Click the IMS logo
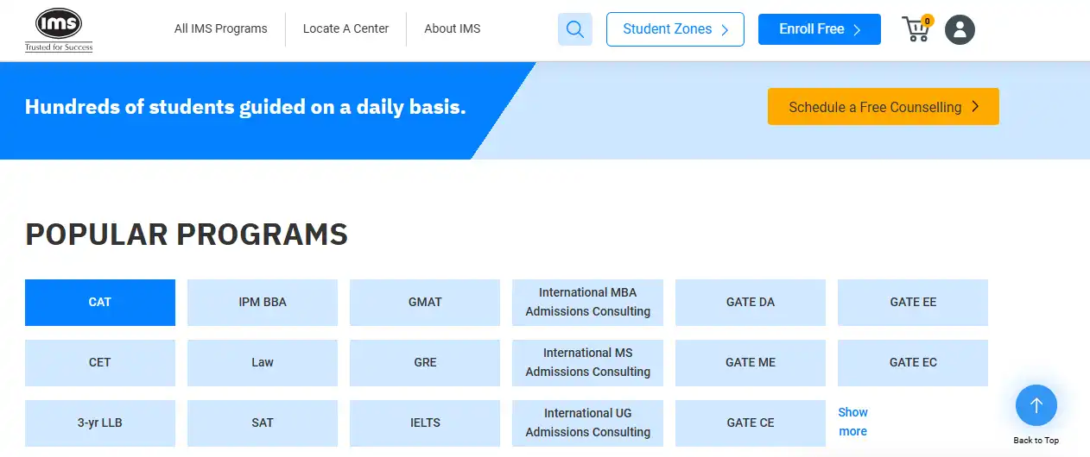The image size is (1090, 457). [x=59, y=30]
